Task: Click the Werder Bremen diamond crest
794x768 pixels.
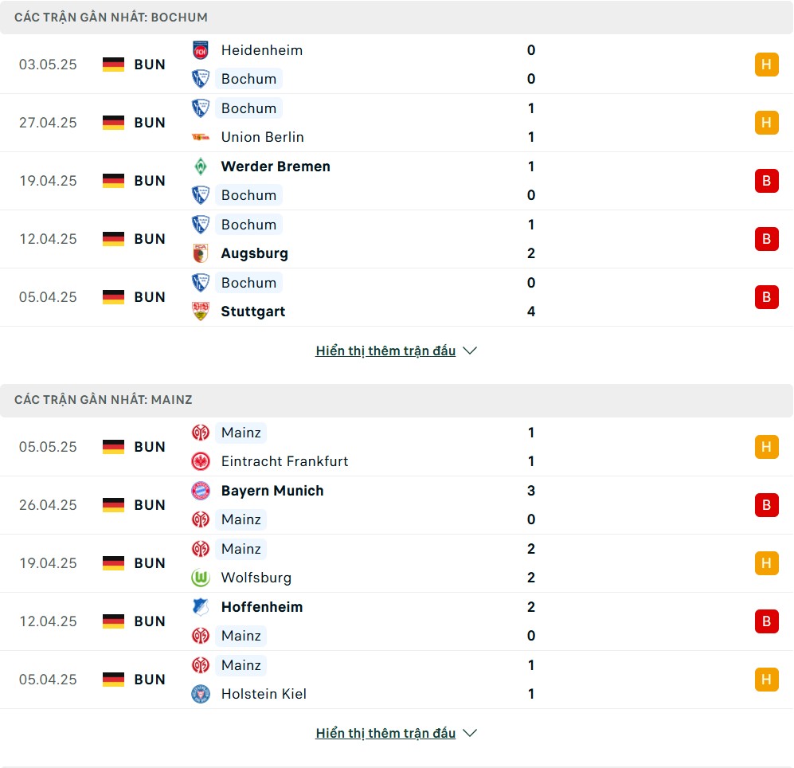Action: point(201,167)
